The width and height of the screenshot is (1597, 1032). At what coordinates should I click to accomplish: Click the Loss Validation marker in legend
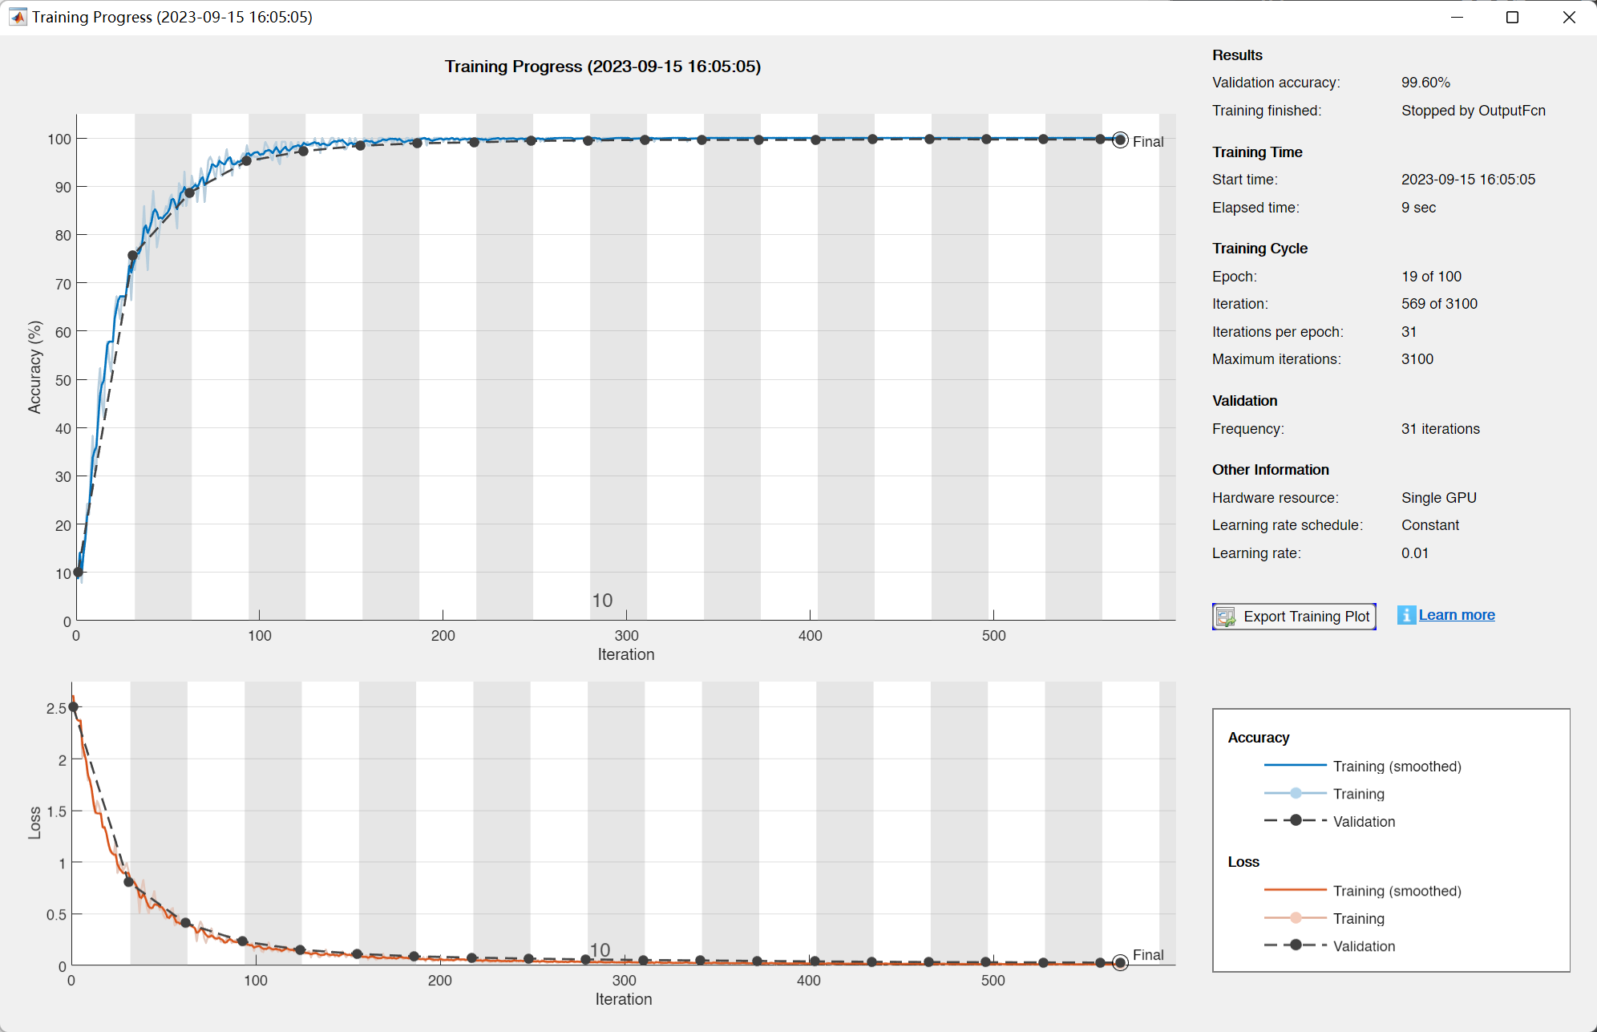click(1296, 945)
